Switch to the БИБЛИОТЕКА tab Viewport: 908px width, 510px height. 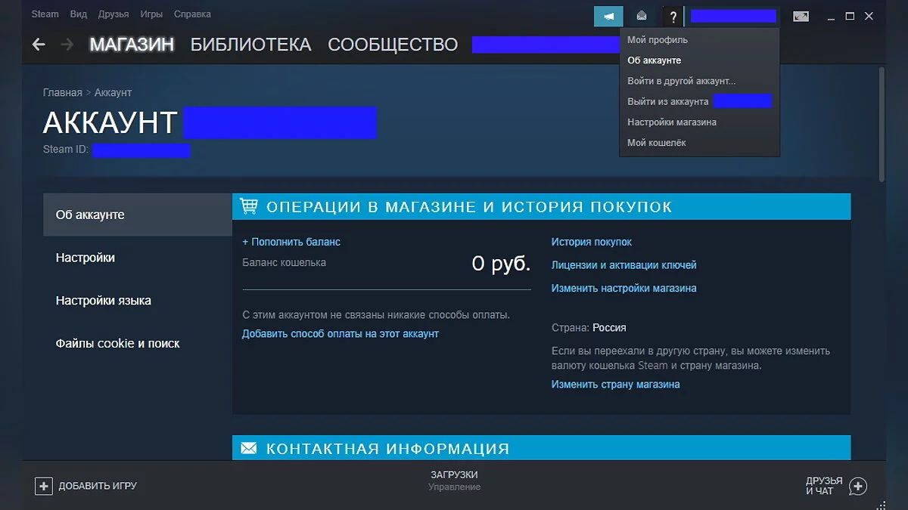pyautogui.click(x=250, y=45)
